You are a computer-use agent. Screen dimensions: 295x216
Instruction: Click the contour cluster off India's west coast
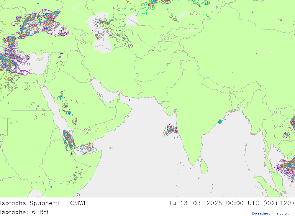click(170, 130)
